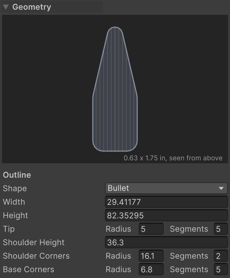Click the Width input field
Image resolution: width=230 pixels, height=278 pixels.
pos(166,202)
